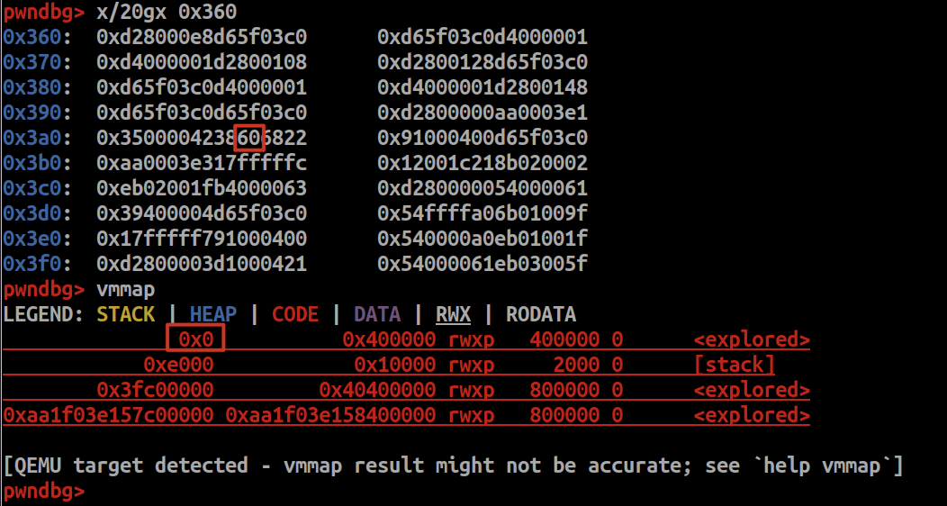
Task: Select start address 0x3fc00000
Action: click(155, 390)
